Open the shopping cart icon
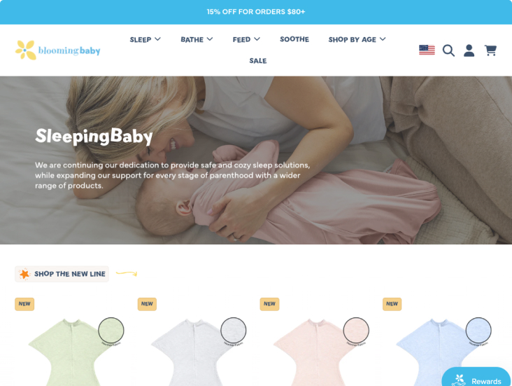The height and width of the screenshot is (386, 512). point(490,50)
